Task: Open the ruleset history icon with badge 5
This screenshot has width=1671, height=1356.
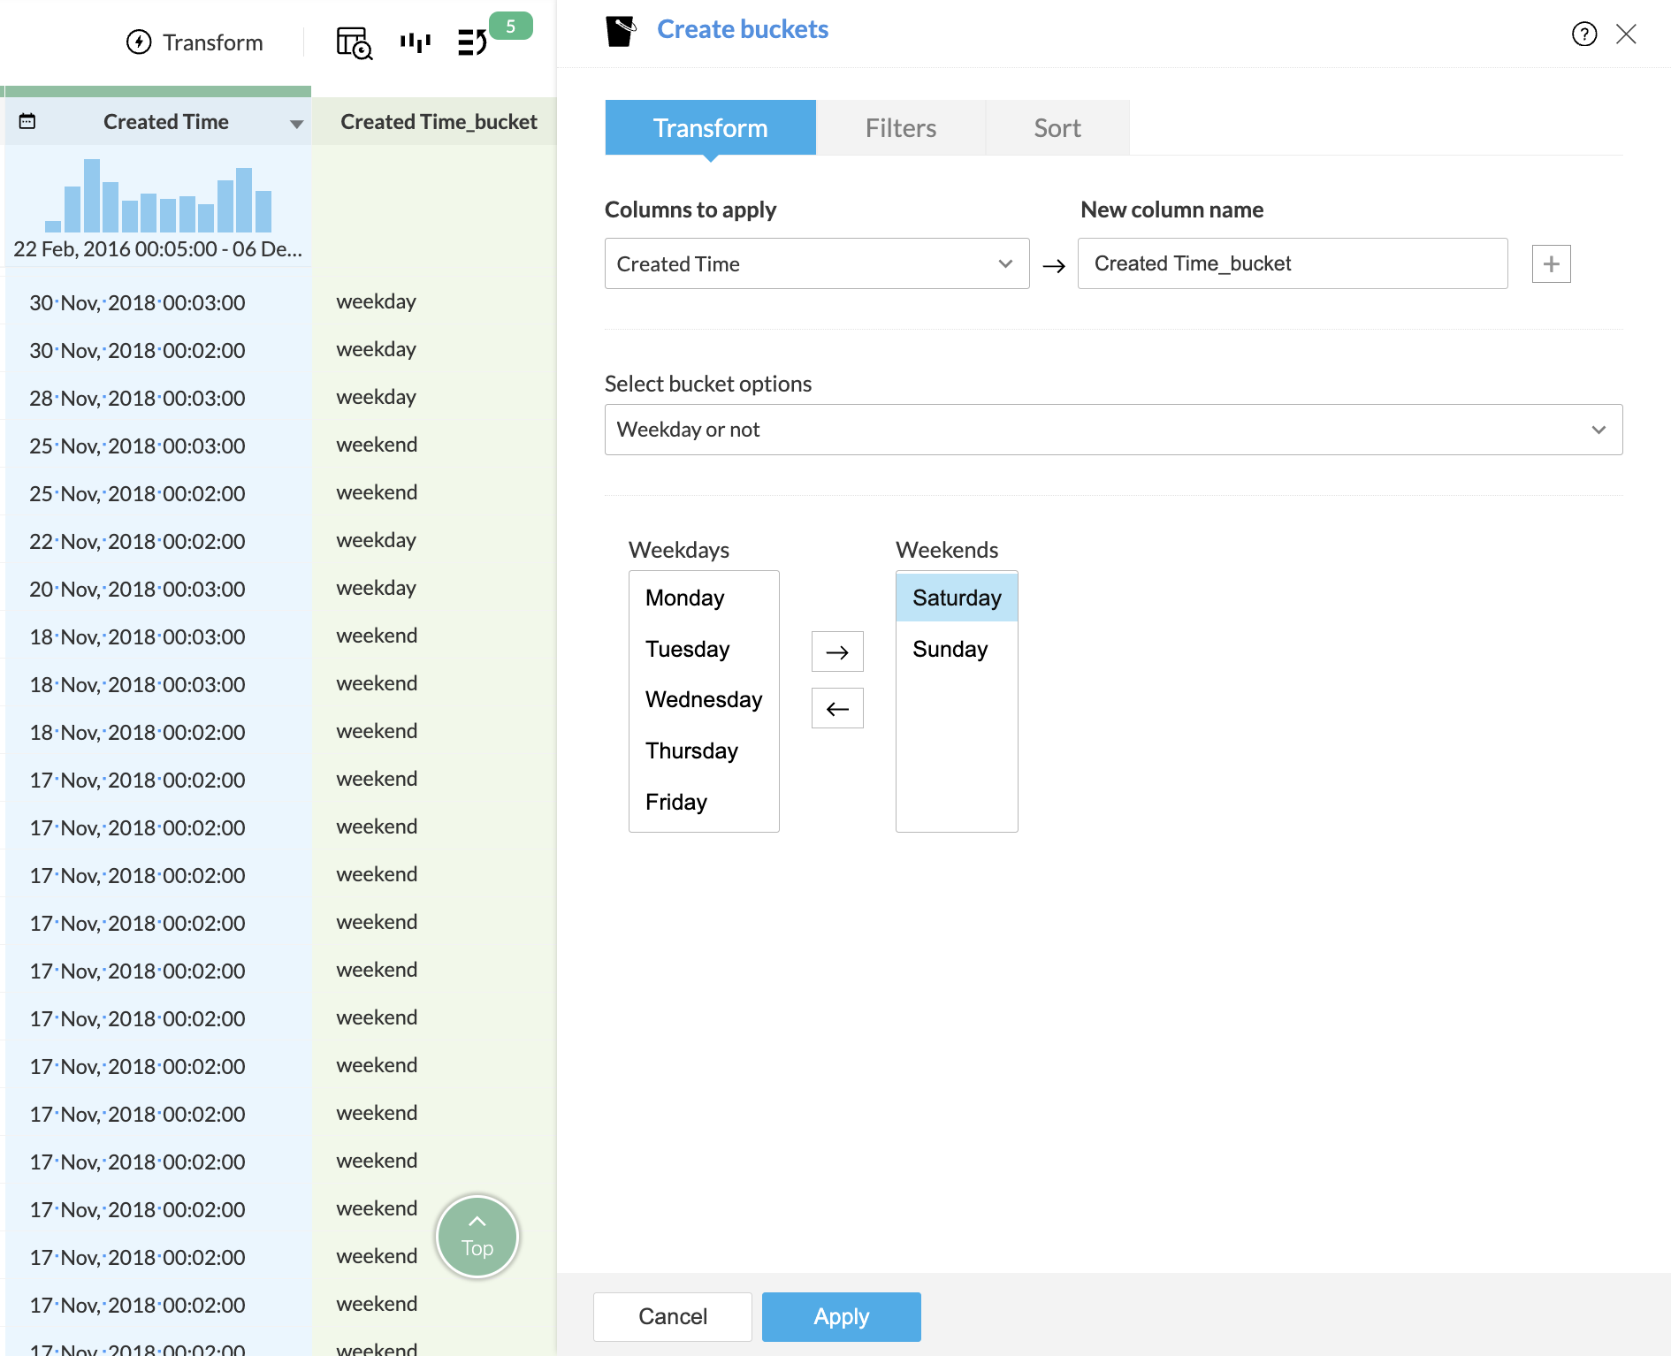Action: point(473,42)
